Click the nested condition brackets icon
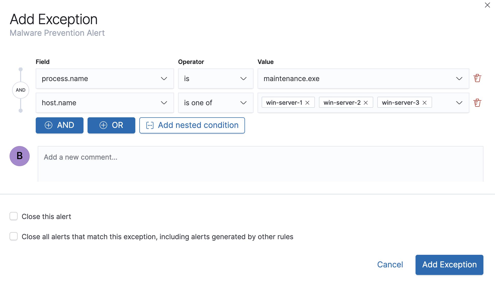This screenshot has height=285, width=495. (x=150, y=125)
